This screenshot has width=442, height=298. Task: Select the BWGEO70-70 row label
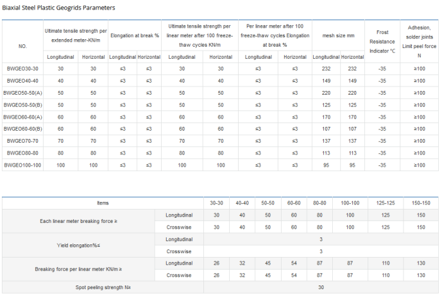coord(23,141)
